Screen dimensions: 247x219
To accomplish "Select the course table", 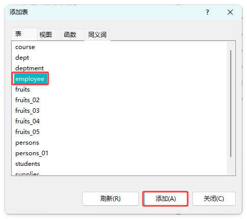I will [25, 47].
